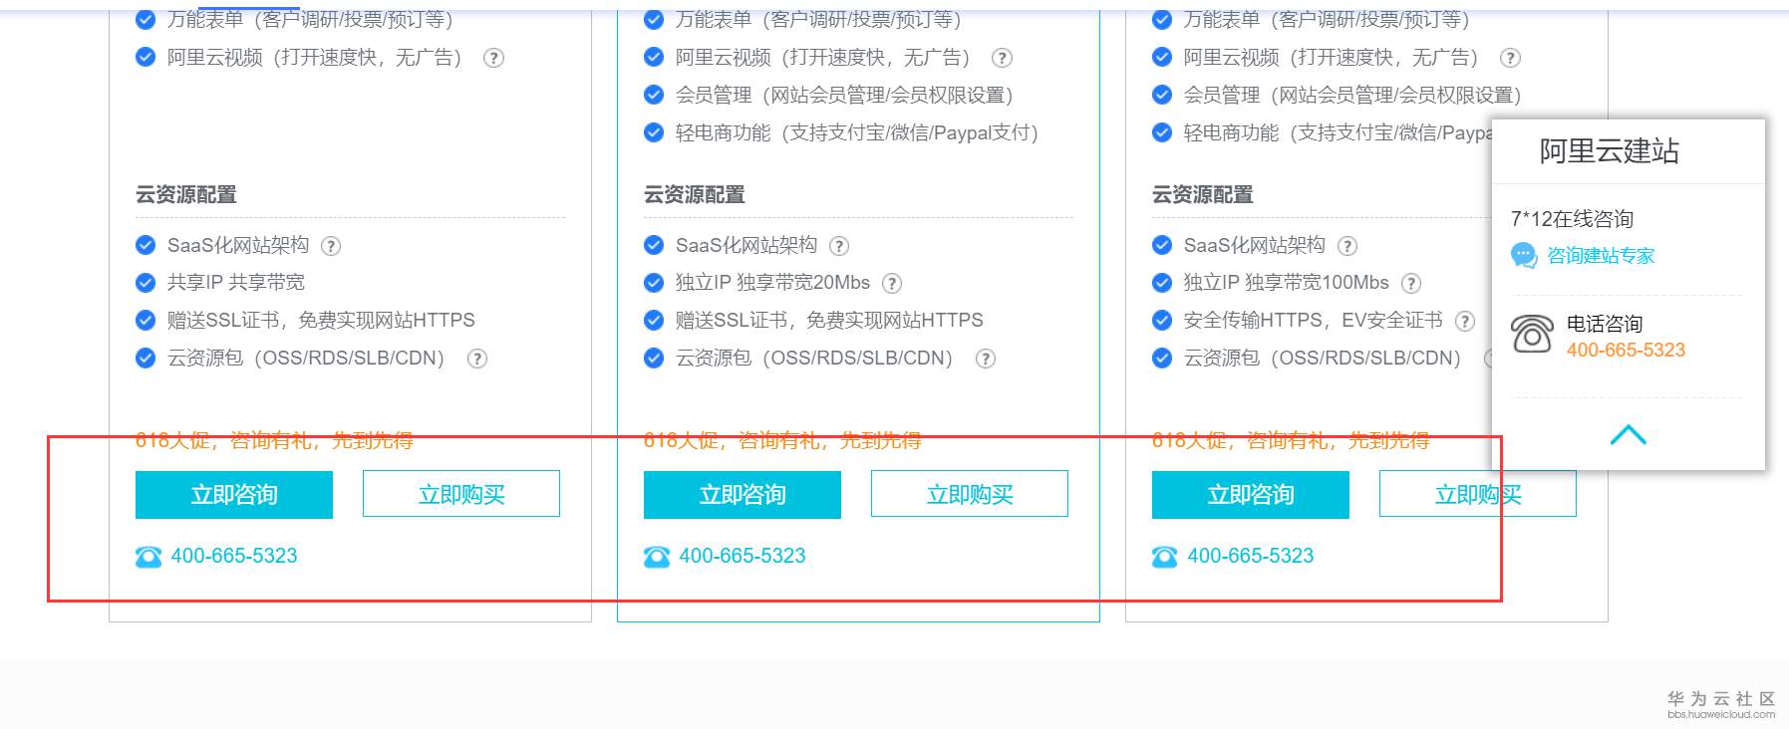
Task: Click 阿里云视频 feature text in 100Mbs plan
Action: click(1332, 58)
